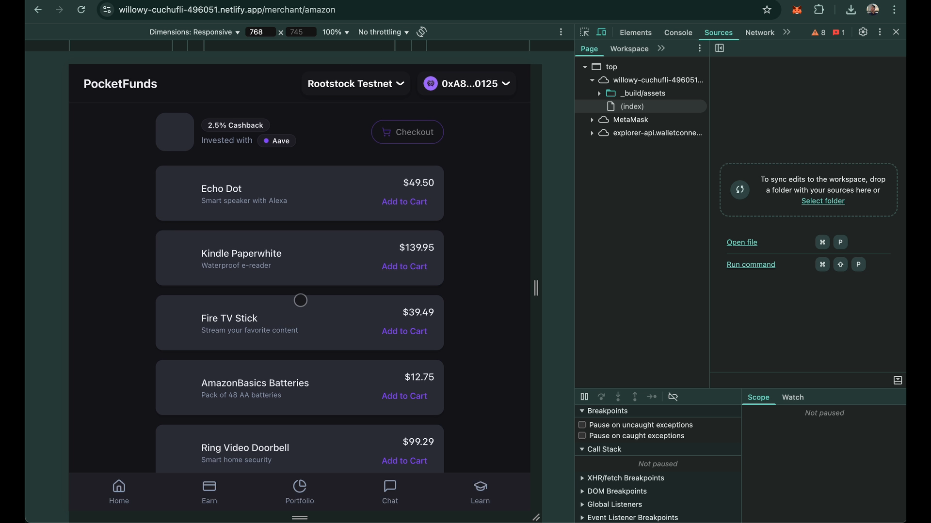
Task: Select the Workspace navigator tab
Action: (x=629, y=49)
